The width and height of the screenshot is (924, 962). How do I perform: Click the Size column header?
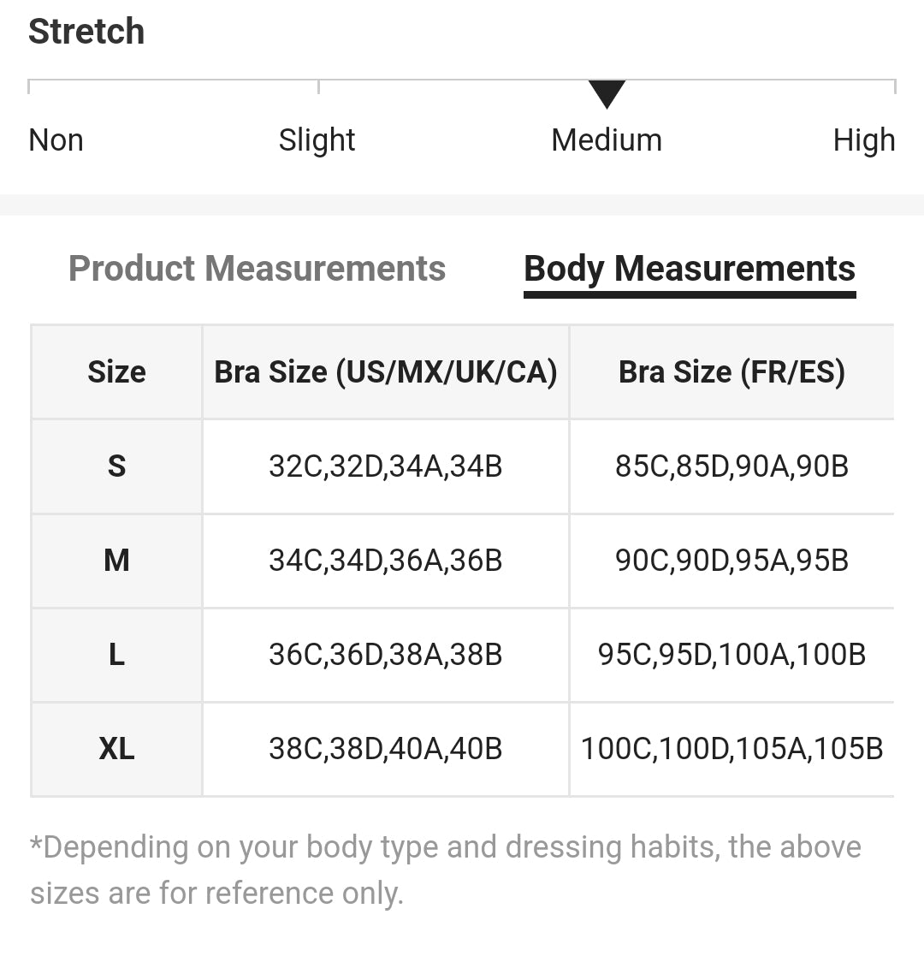click(x=116, y=372)
